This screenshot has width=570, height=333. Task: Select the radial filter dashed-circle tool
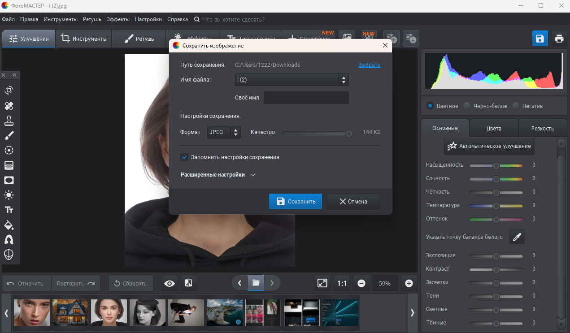9,151
